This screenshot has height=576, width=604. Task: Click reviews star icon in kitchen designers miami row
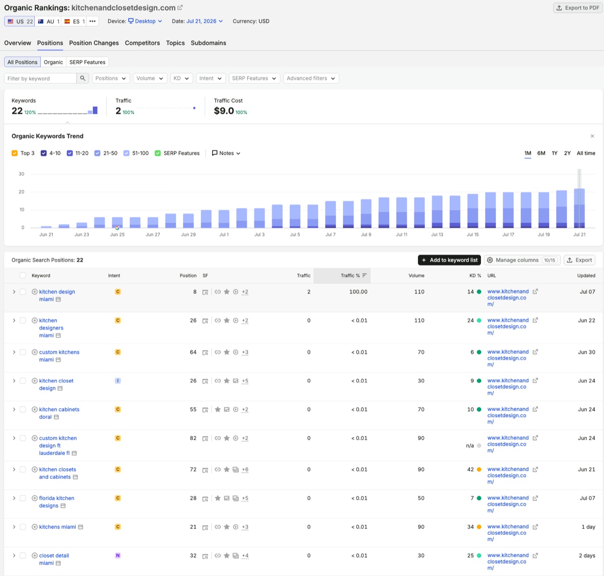(x=227, y=321)
